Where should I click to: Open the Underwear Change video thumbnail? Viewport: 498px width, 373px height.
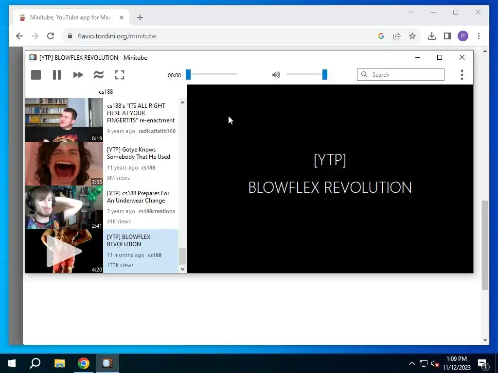click(x=64, y=207)
